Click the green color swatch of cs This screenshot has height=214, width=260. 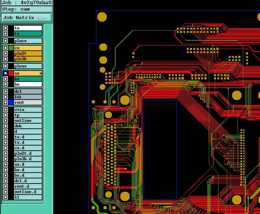point(11,48)
